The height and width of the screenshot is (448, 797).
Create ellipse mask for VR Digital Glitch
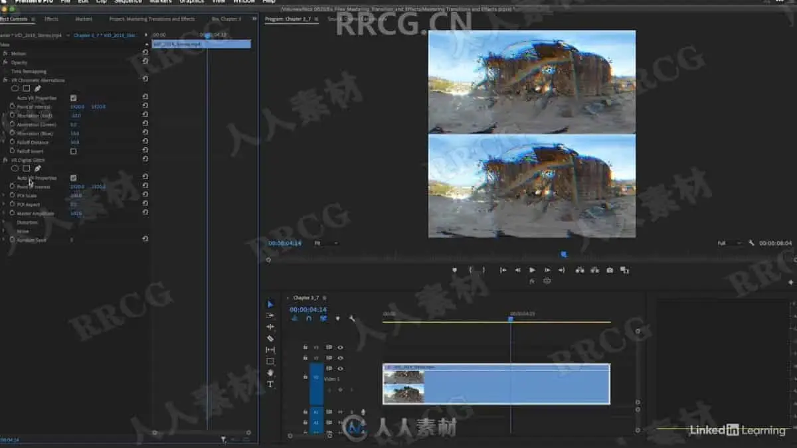[x=15, y=169]
